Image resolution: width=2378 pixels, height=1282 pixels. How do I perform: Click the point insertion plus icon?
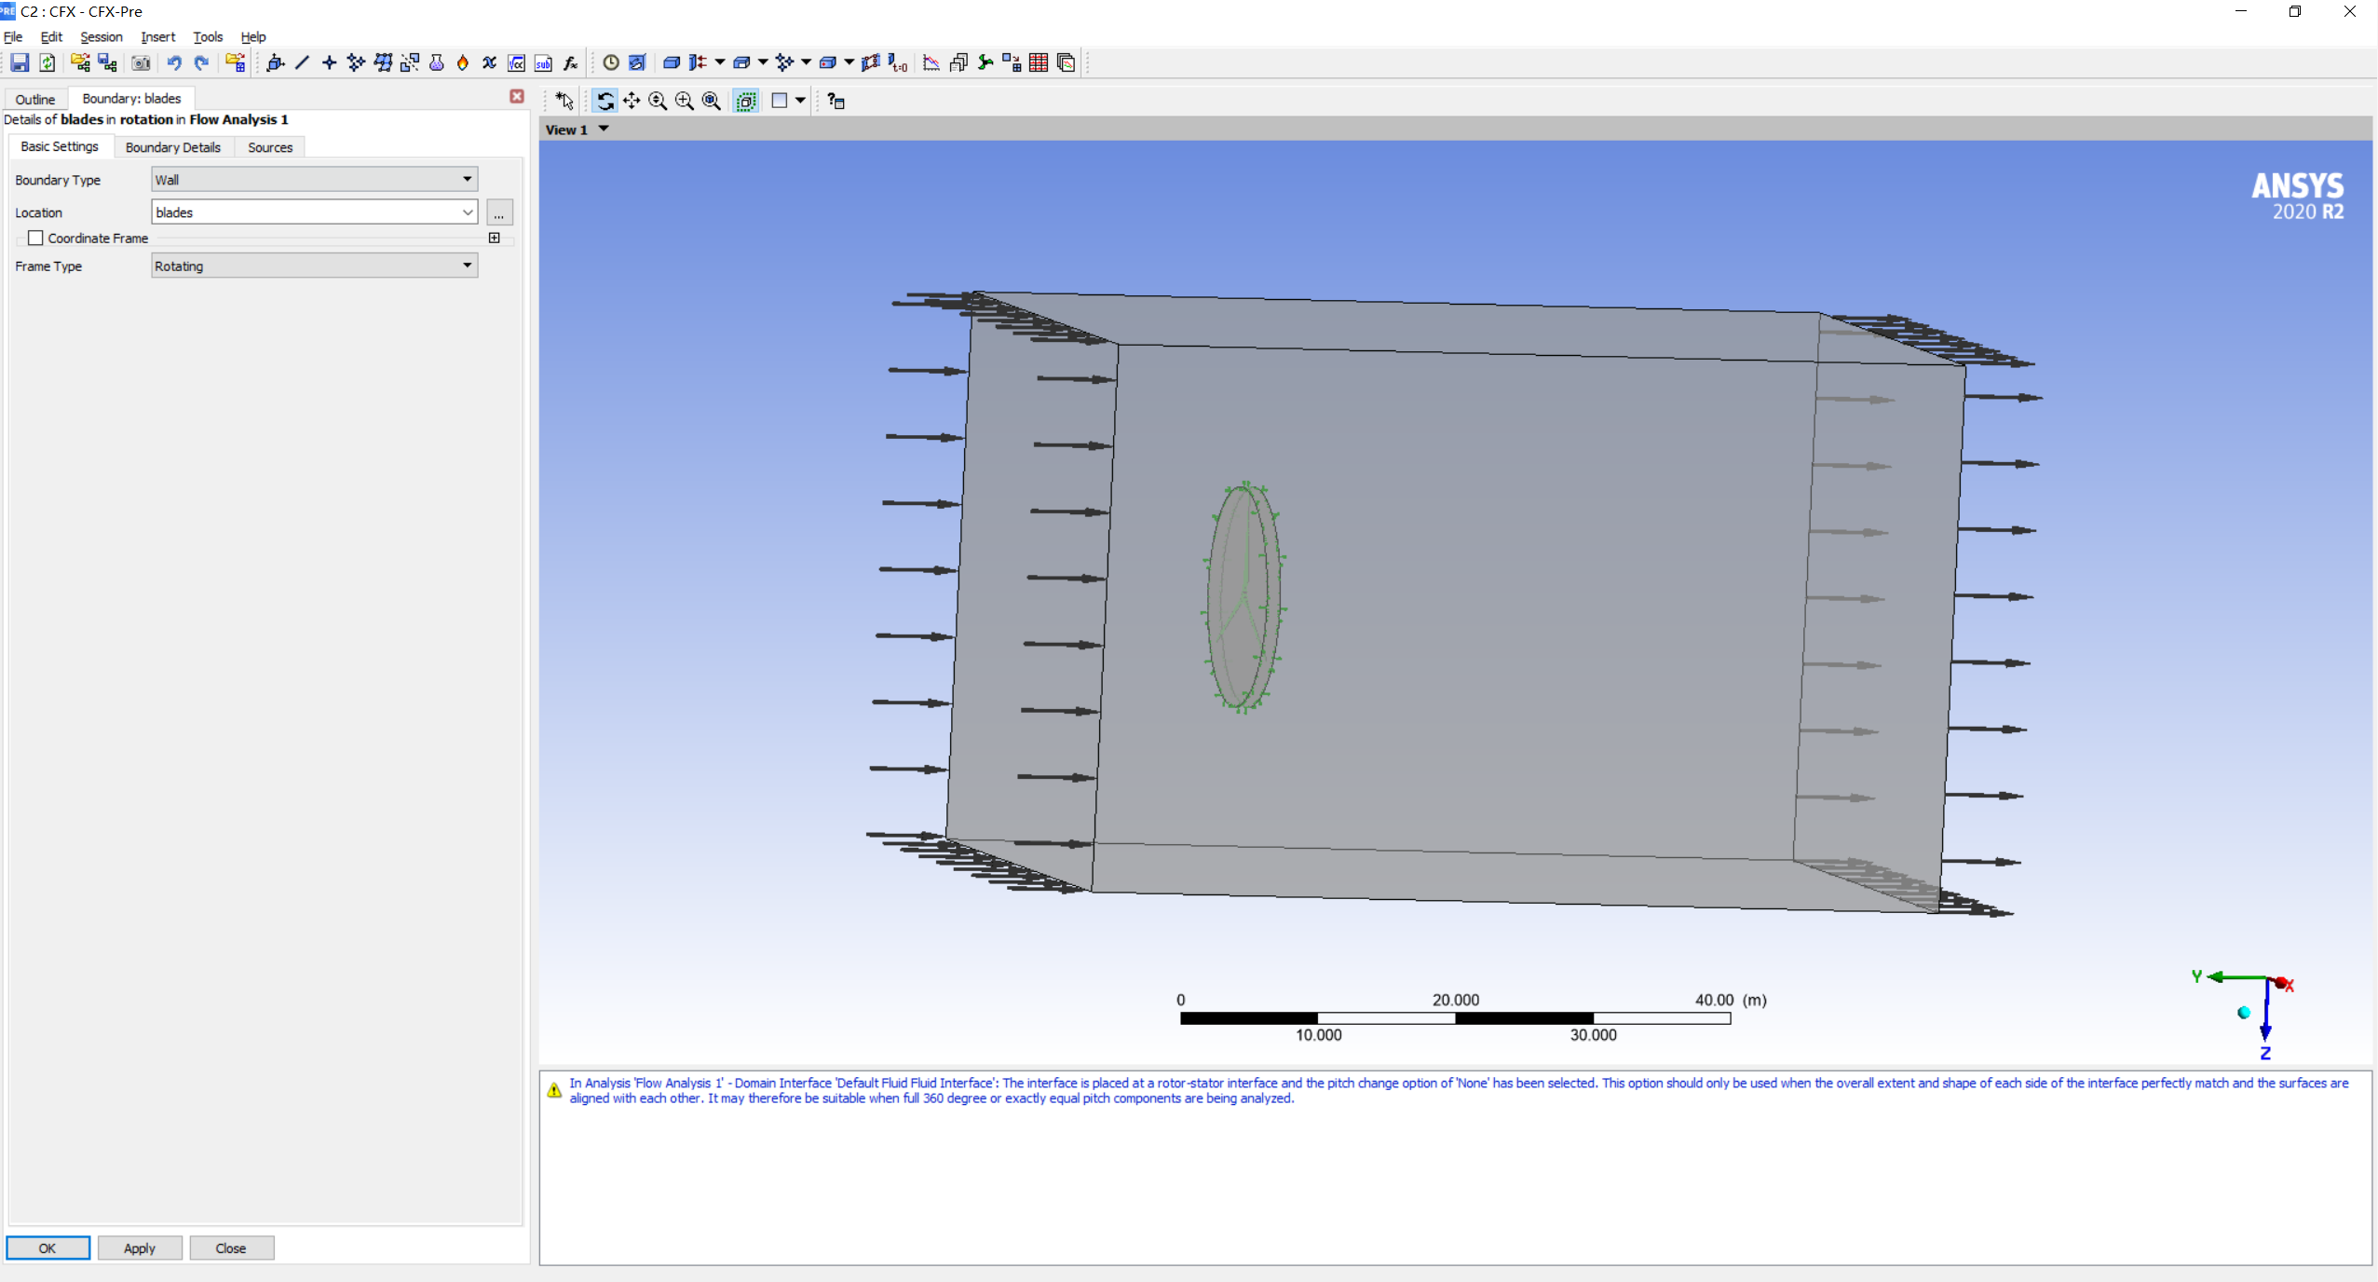pyautogui.click(x=329, y=62)
